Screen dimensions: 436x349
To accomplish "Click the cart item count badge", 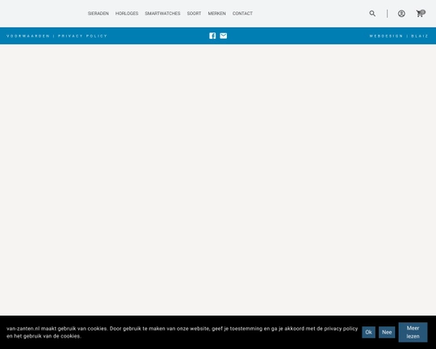I will (422, 12).
